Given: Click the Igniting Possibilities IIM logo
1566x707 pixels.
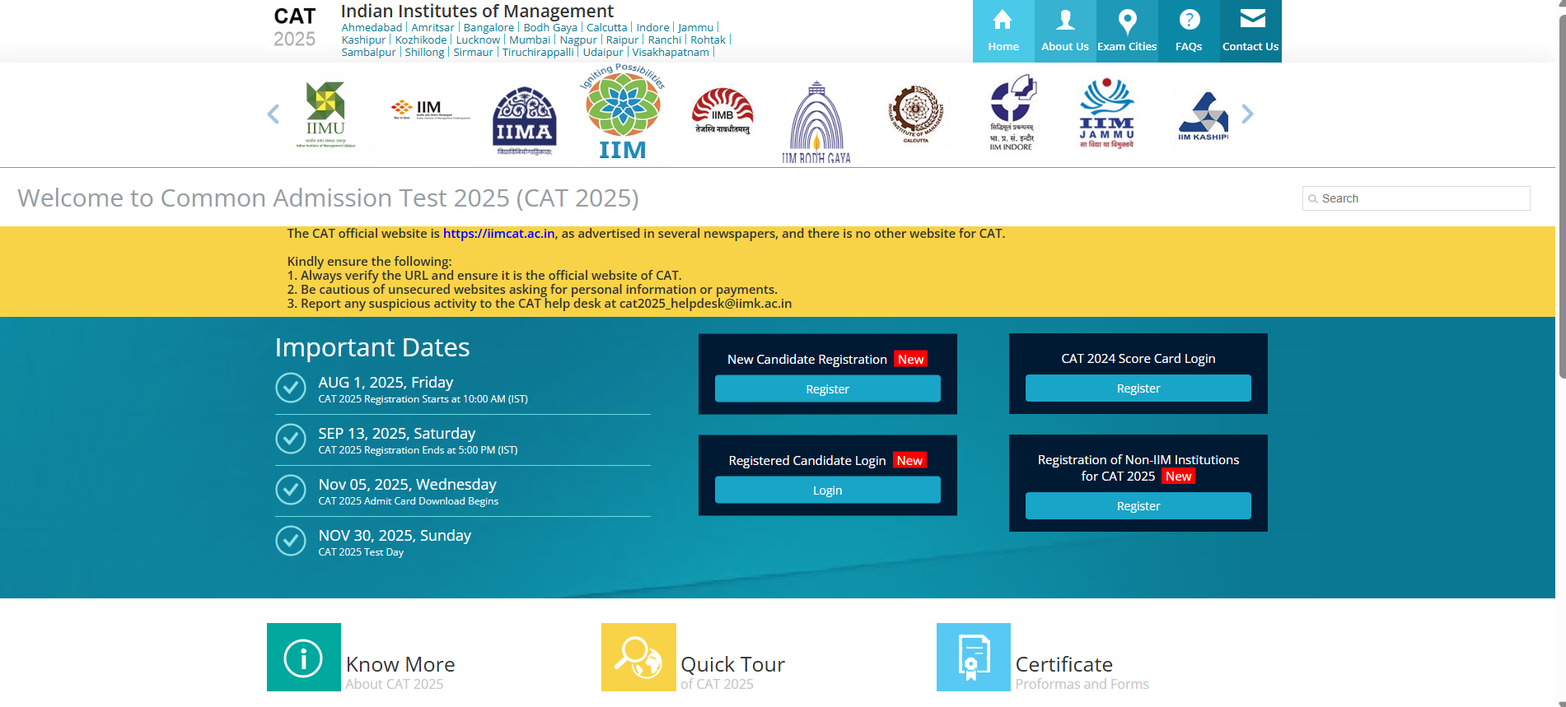Looking at the screenshot, I should pyautogui.click(x=622, y=113).
